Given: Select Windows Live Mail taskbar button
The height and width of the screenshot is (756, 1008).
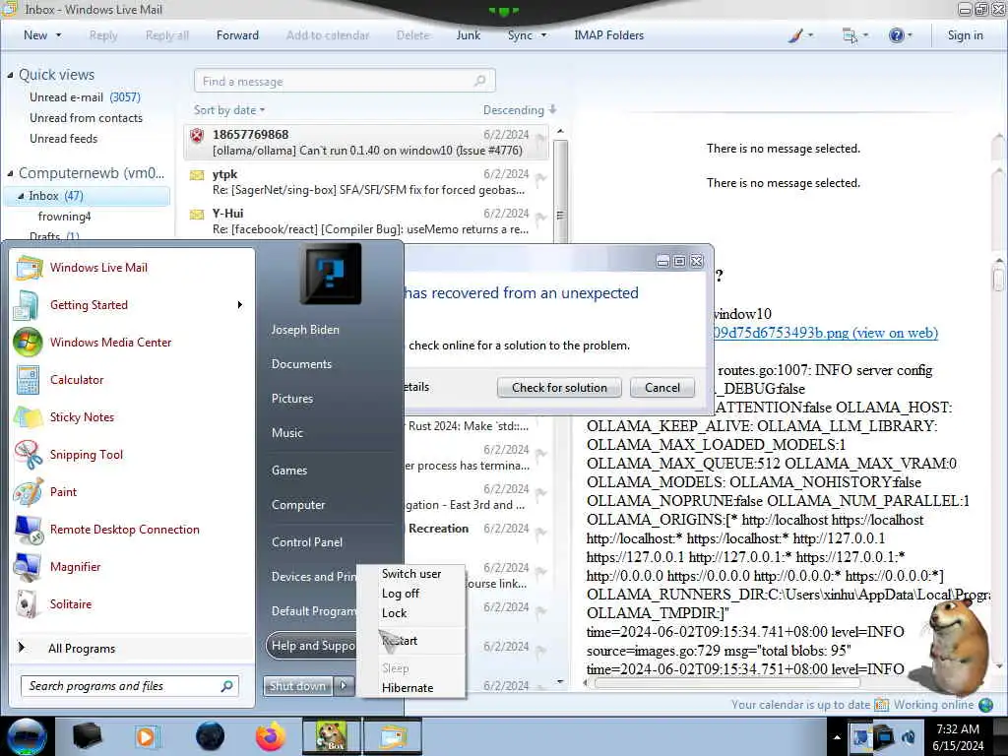Looking at the screenshot, I should (x=393, y=736).
